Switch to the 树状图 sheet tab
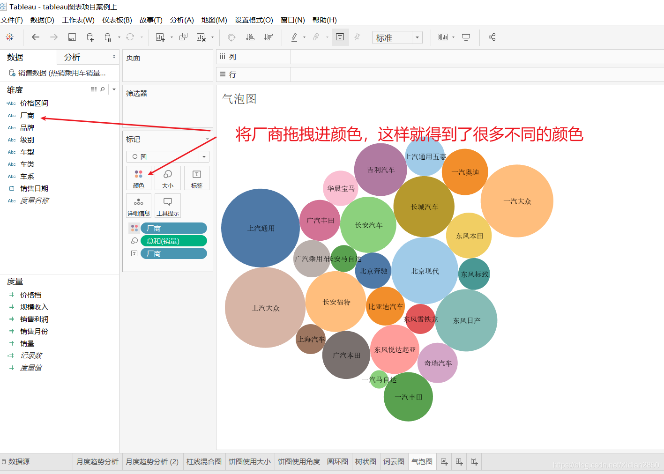664x474 pixels. click(x=366, y=461)
